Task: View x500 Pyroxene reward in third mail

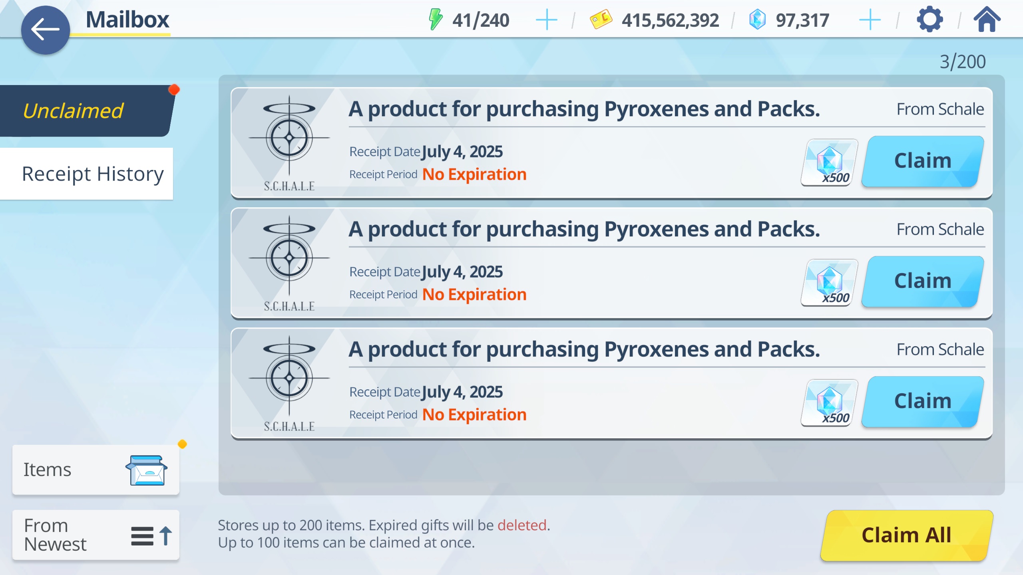Action: click(830, 402)
